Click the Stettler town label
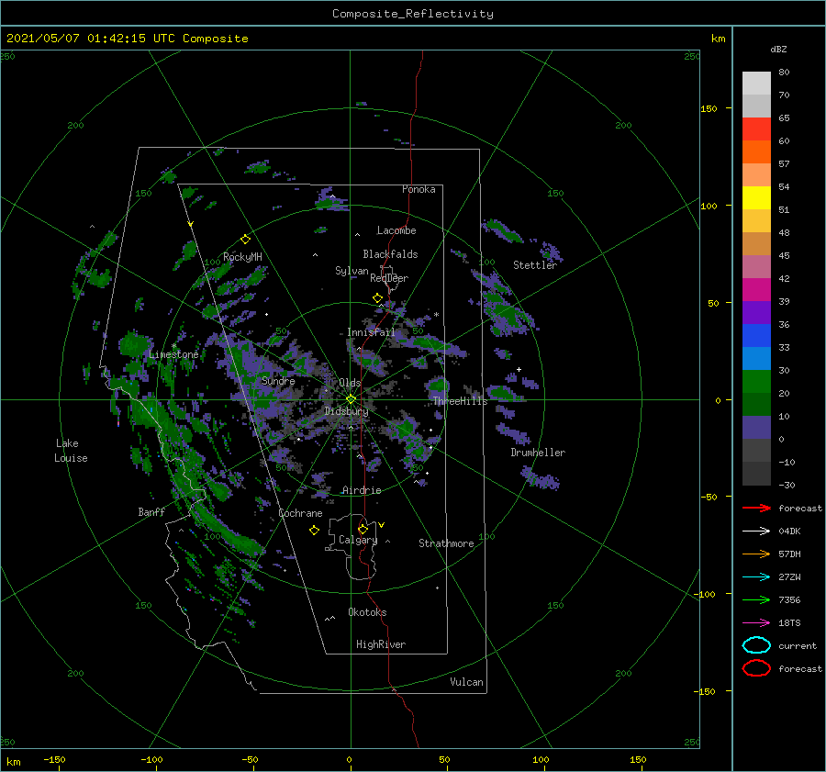The width and height of the screenshot is (826, 772). tap(535, 265)
